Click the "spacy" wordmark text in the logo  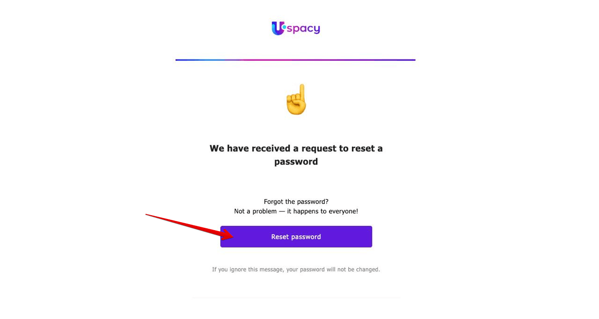(303, 29)
